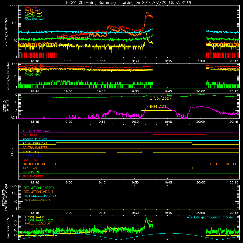Select the ATTENUATOR_STATE flag label
Image resolution: width=243 pixels, height=243 pixels.
coord(37,131)
